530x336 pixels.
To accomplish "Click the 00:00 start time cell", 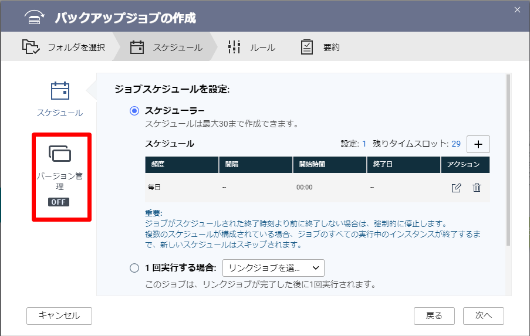I will coord(304,187).
